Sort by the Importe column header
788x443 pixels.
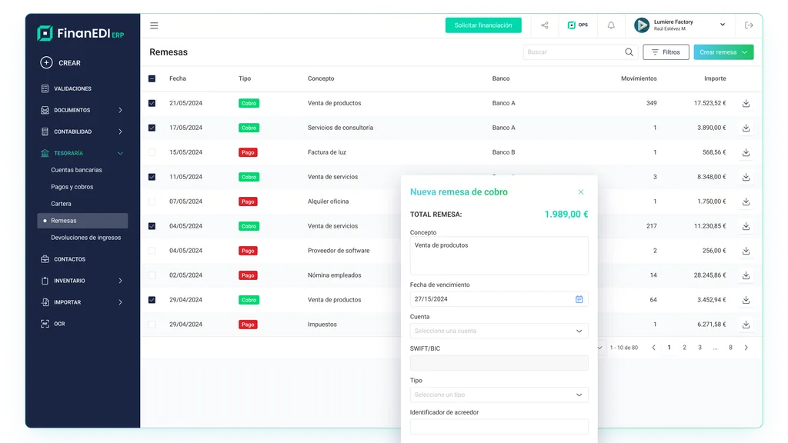[715, 79]
